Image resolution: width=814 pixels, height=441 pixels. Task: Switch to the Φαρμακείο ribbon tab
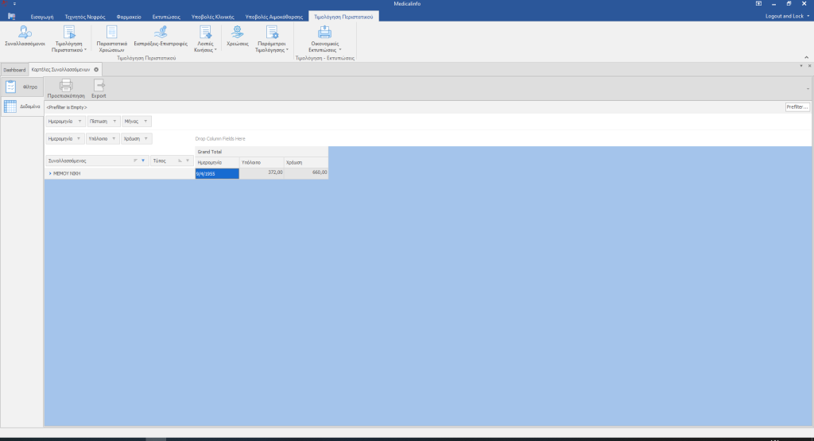(x=127, y=16)
